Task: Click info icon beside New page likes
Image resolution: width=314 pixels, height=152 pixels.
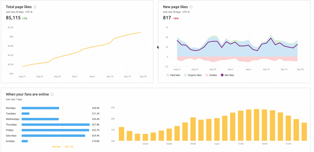Action: pos(191,7)
